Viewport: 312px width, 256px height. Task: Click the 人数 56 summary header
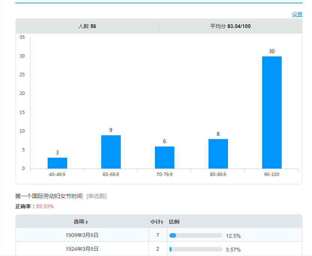tap(87, 26)
